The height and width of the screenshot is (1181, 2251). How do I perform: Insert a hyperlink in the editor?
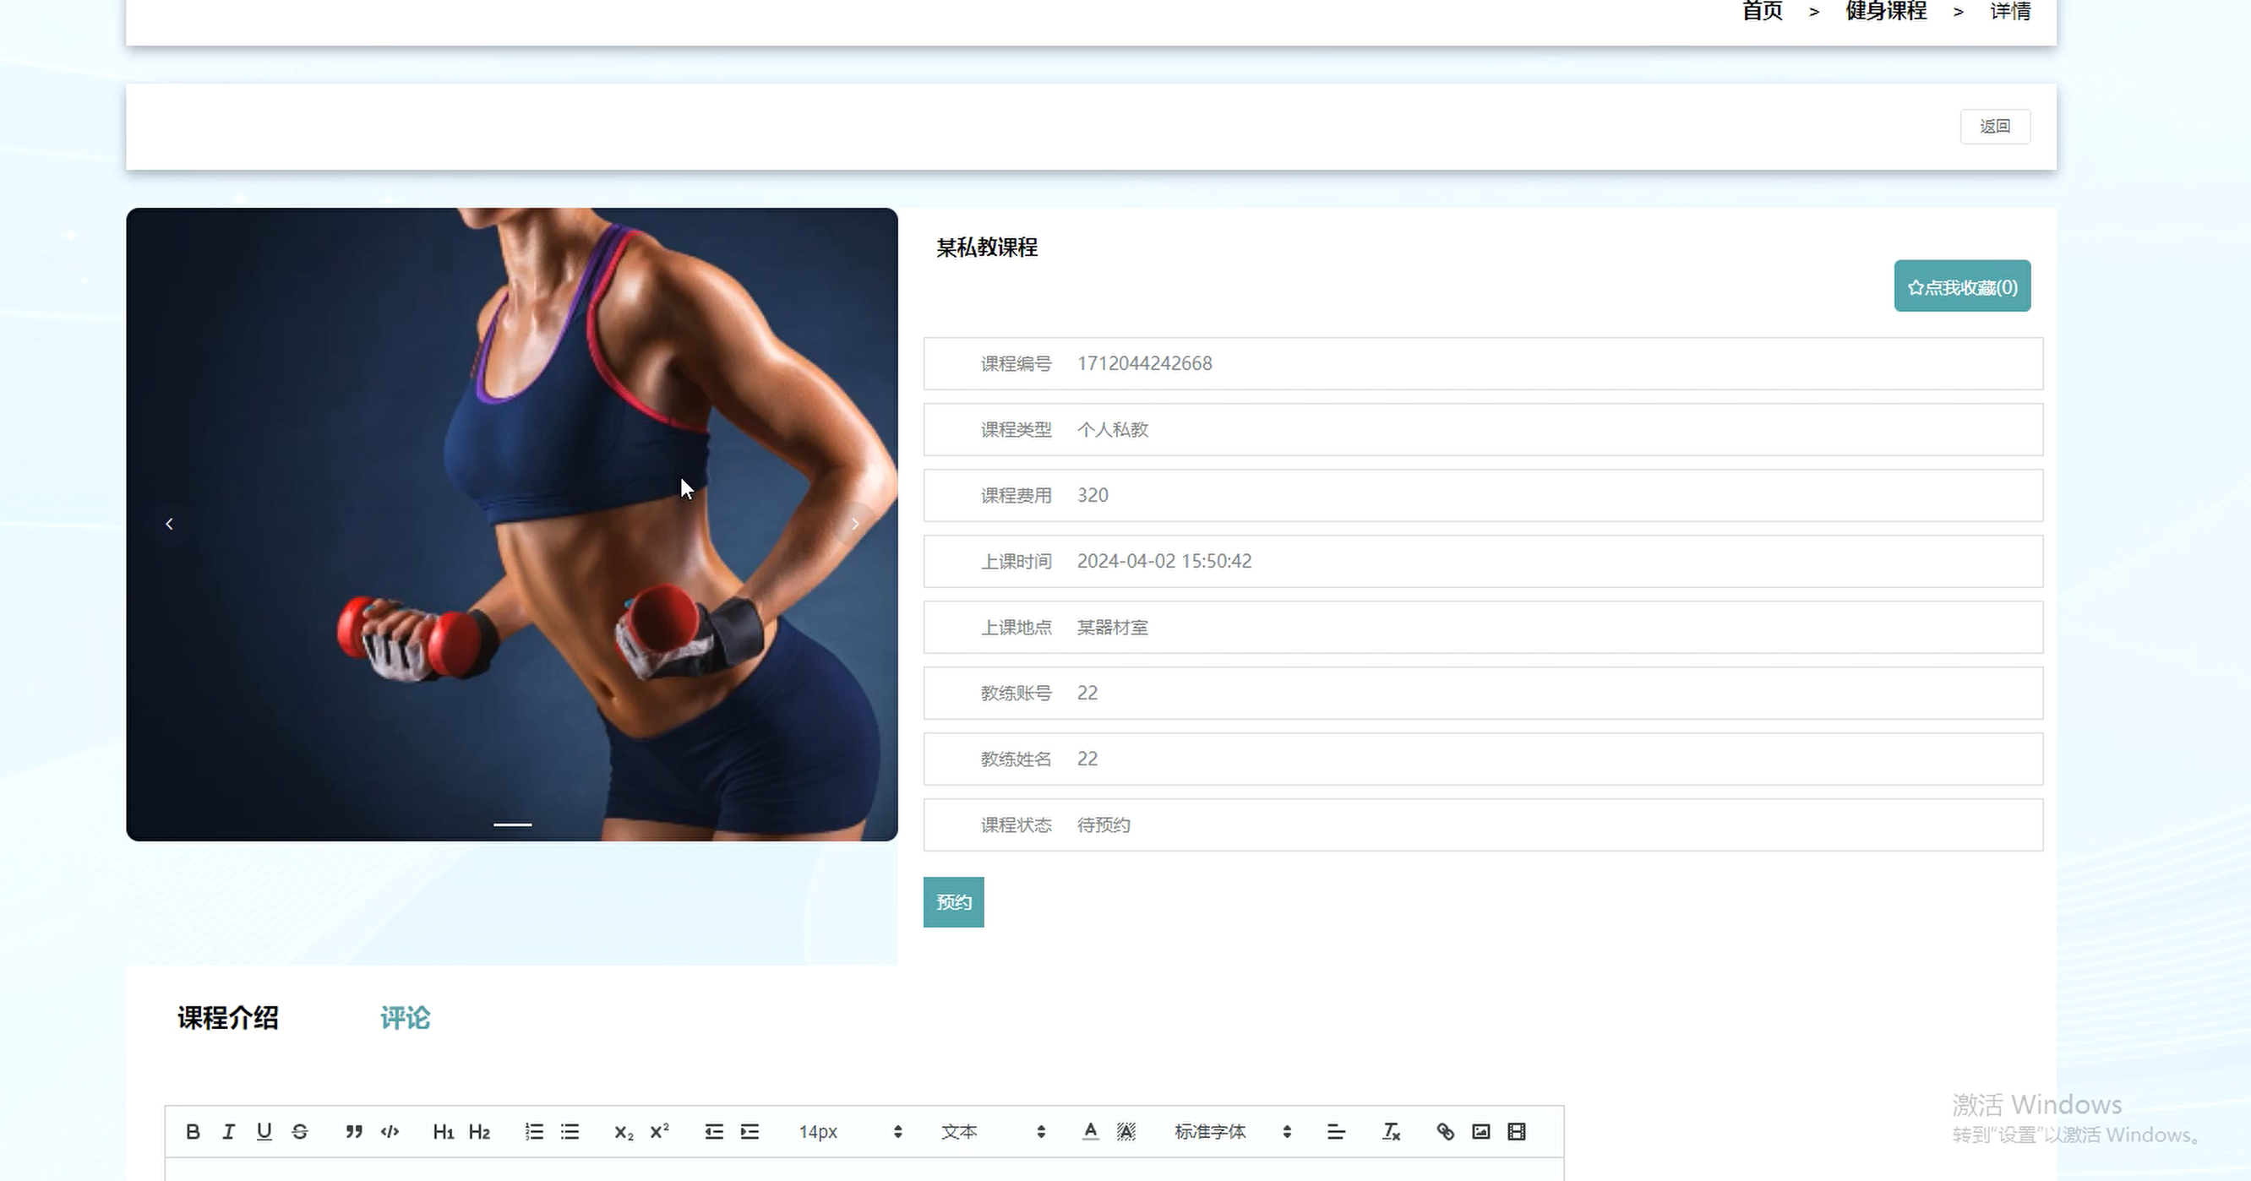point(1446,1132)
